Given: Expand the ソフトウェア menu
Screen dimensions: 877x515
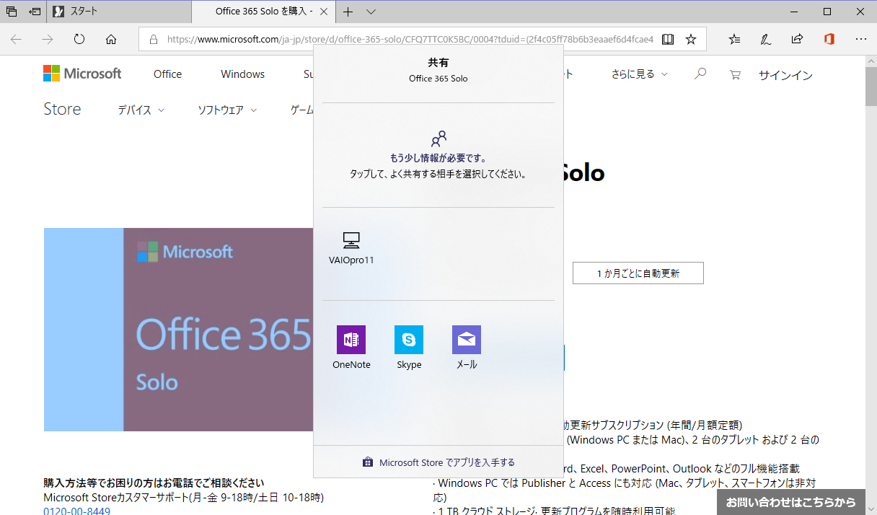Looking at the screenshot, I should tap(227, 110).
